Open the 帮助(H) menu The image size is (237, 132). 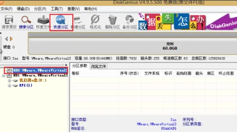click(x=91, y=9)
